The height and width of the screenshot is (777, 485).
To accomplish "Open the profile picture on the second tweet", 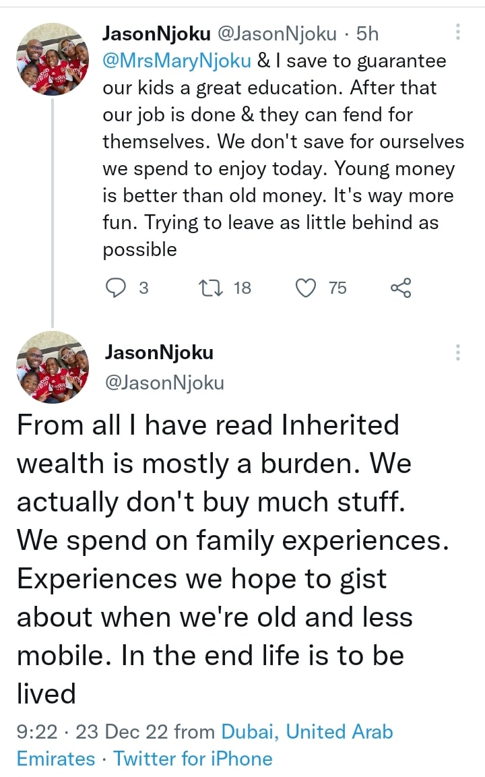I will coord(53,367).
